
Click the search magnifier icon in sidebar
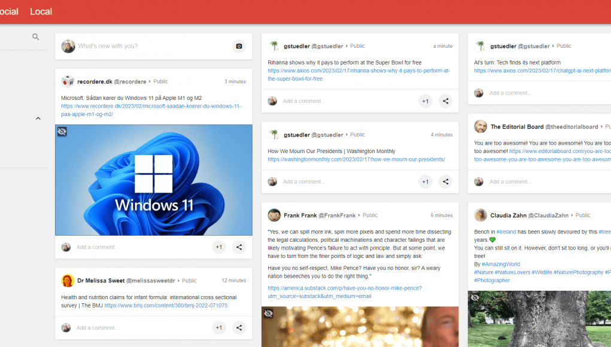click(35, 37)
